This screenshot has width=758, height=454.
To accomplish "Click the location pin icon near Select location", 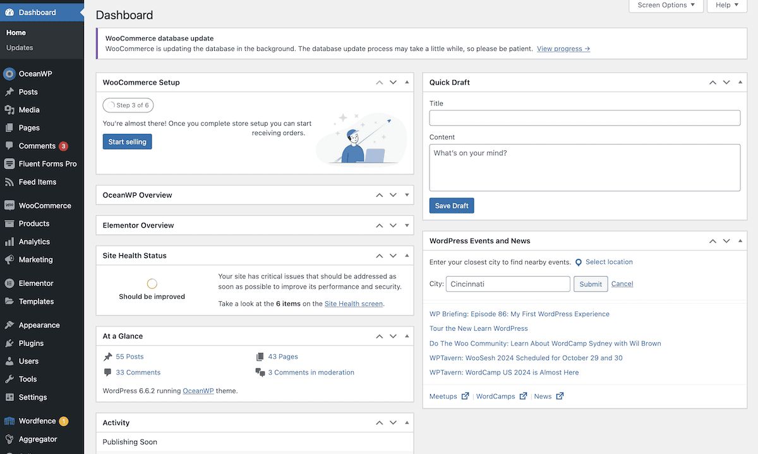I will (578, 262).
